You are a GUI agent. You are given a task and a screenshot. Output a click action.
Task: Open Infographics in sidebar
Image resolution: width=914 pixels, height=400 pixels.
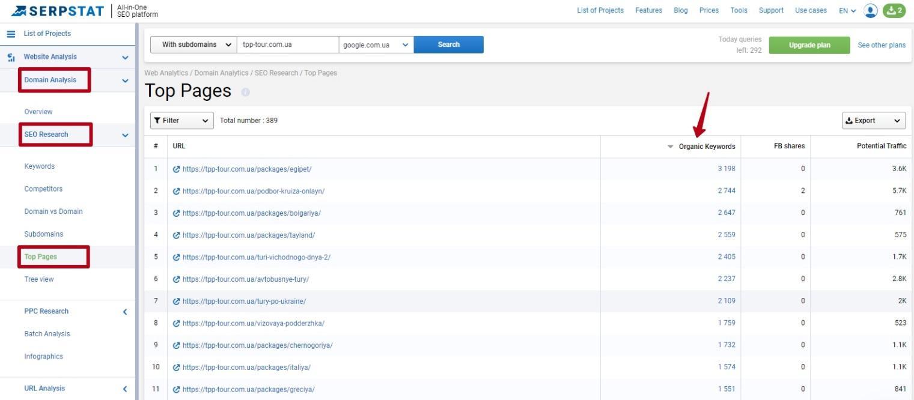[x=43, y=356]
